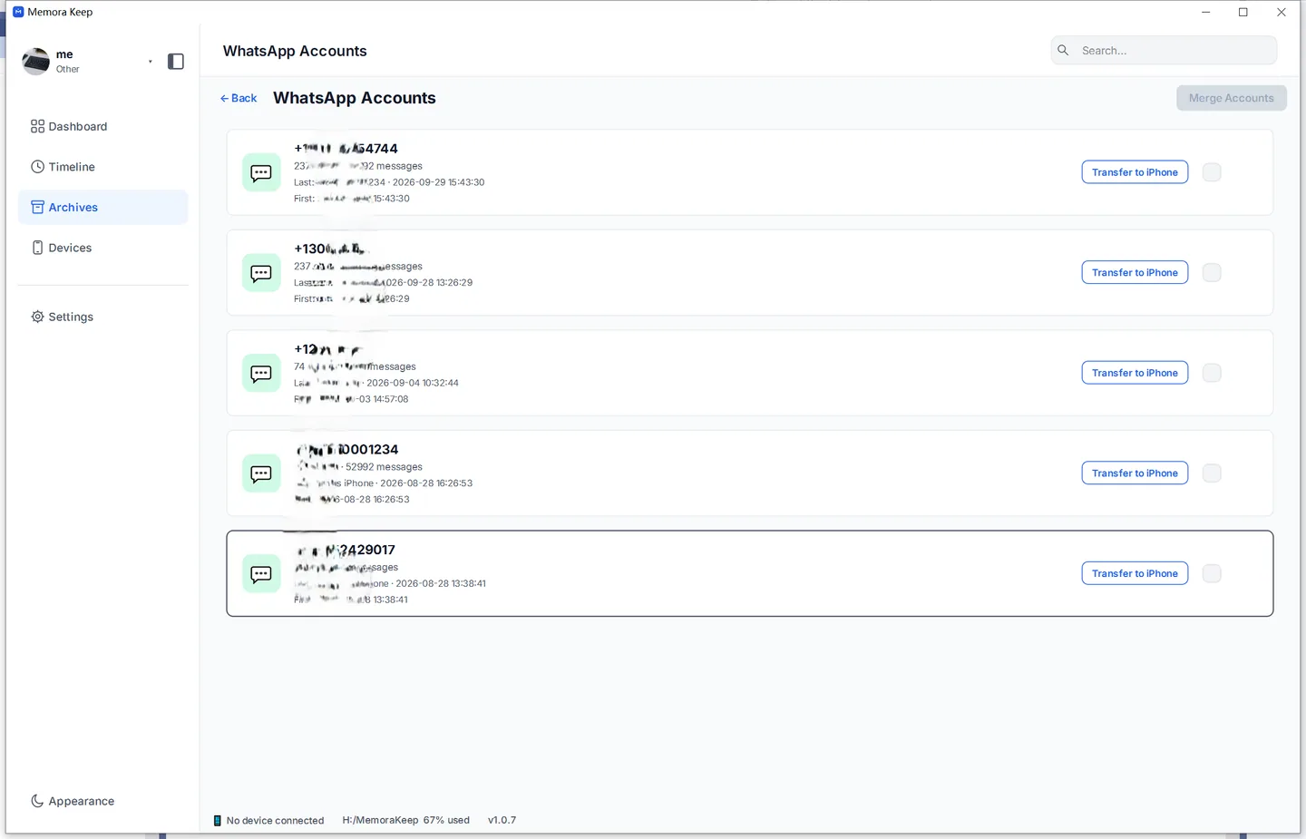Viewport: 1306px width, 839px height.
Task: Click the v1.0.7 version label
Action: [x=502, y=820]
